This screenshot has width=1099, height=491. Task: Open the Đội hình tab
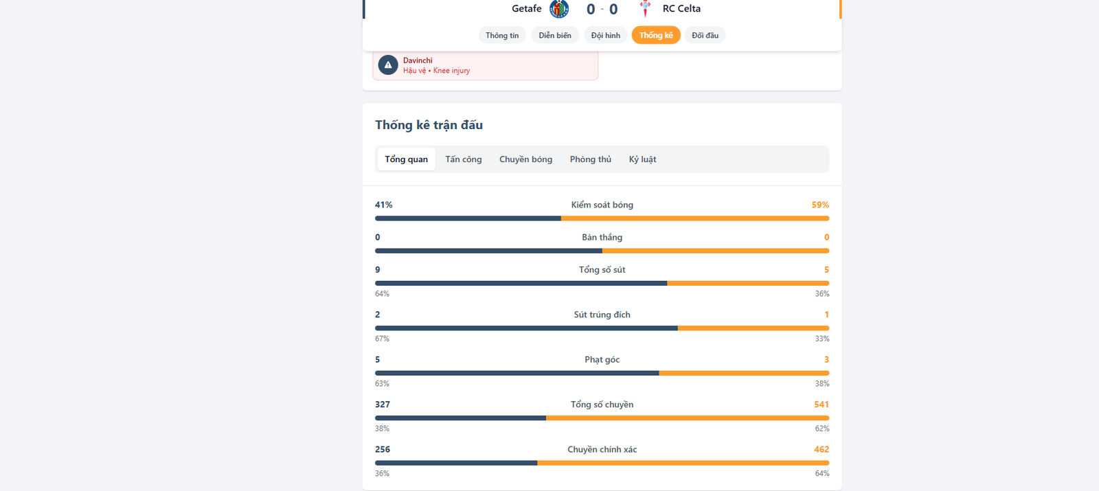[x=605, y=36]
